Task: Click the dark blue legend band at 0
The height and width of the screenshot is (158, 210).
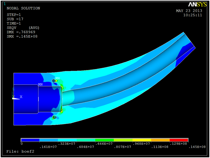Action: pyautogui.click(x=30, y=140)
